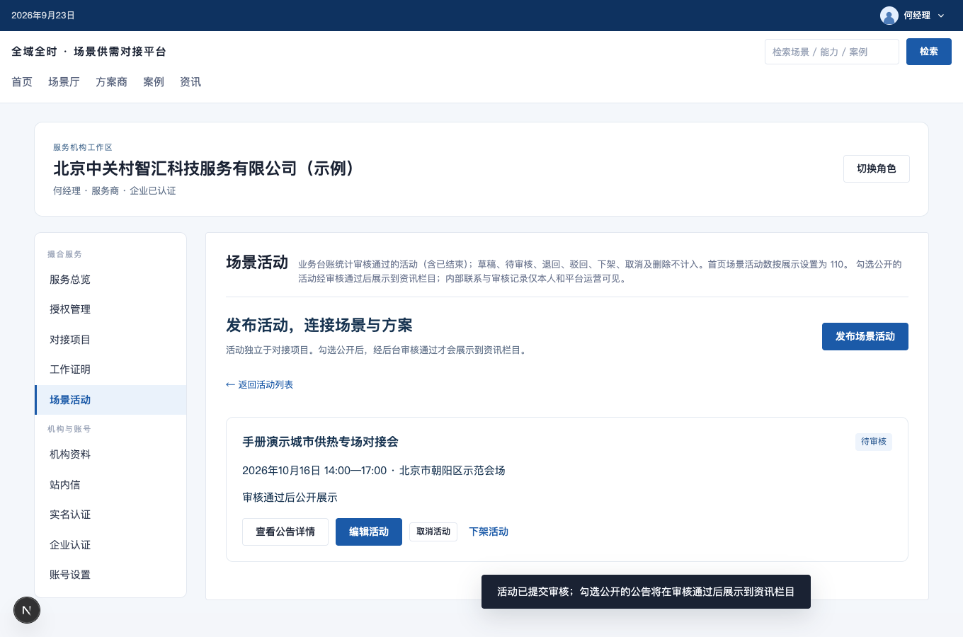Go to 实名认证 in the sidebar
The width and height of the screenshot is (963, 637).
pyautogui.click(x=110, y=515)
